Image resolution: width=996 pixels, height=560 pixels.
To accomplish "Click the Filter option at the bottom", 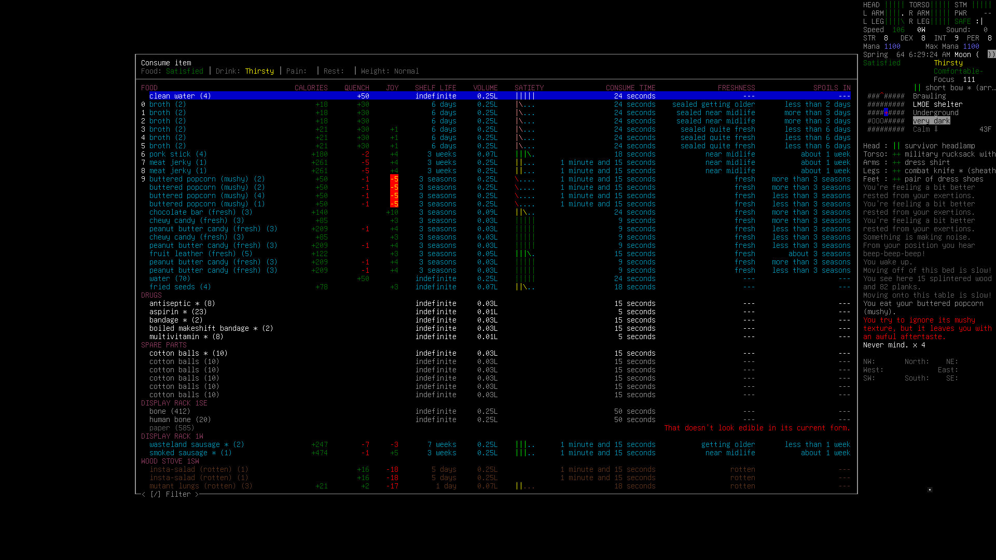I will pos(178,494).
